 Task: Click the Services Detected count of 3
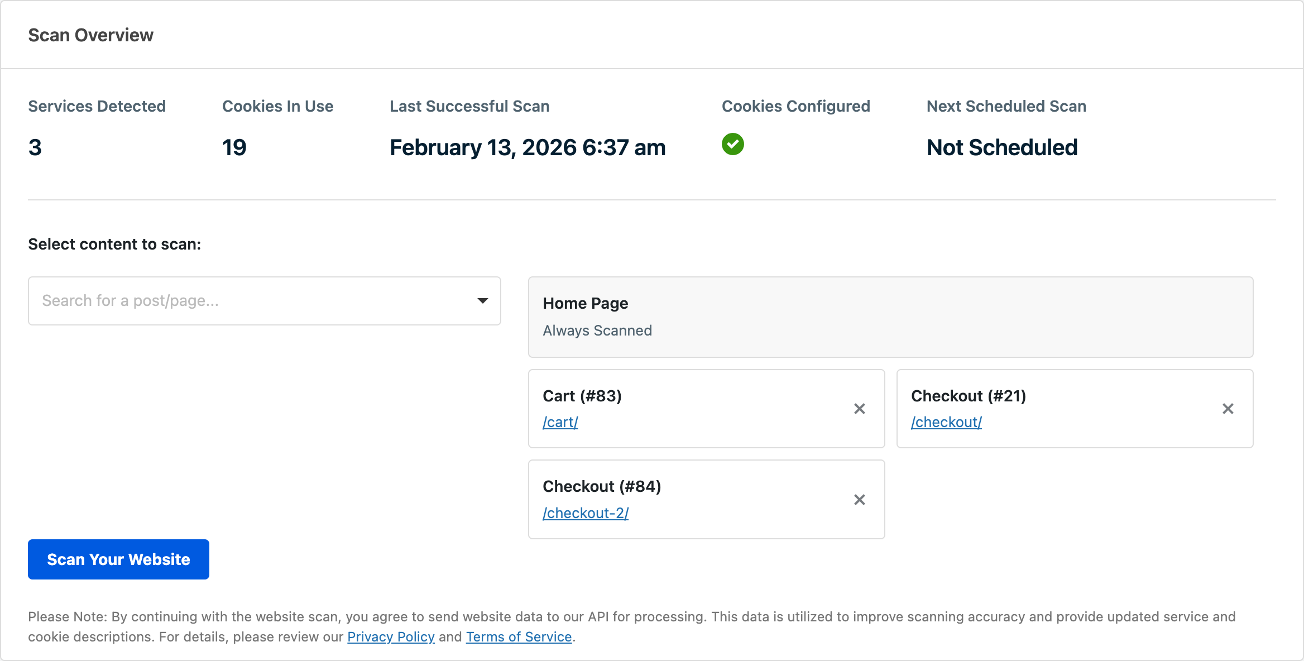pos(35,147)
